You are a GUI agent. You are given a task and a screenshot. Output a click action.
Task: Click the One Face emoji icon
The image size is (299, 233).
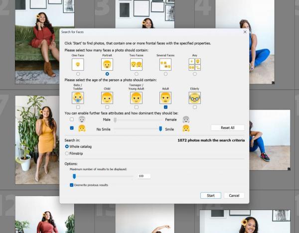[78, 64]
